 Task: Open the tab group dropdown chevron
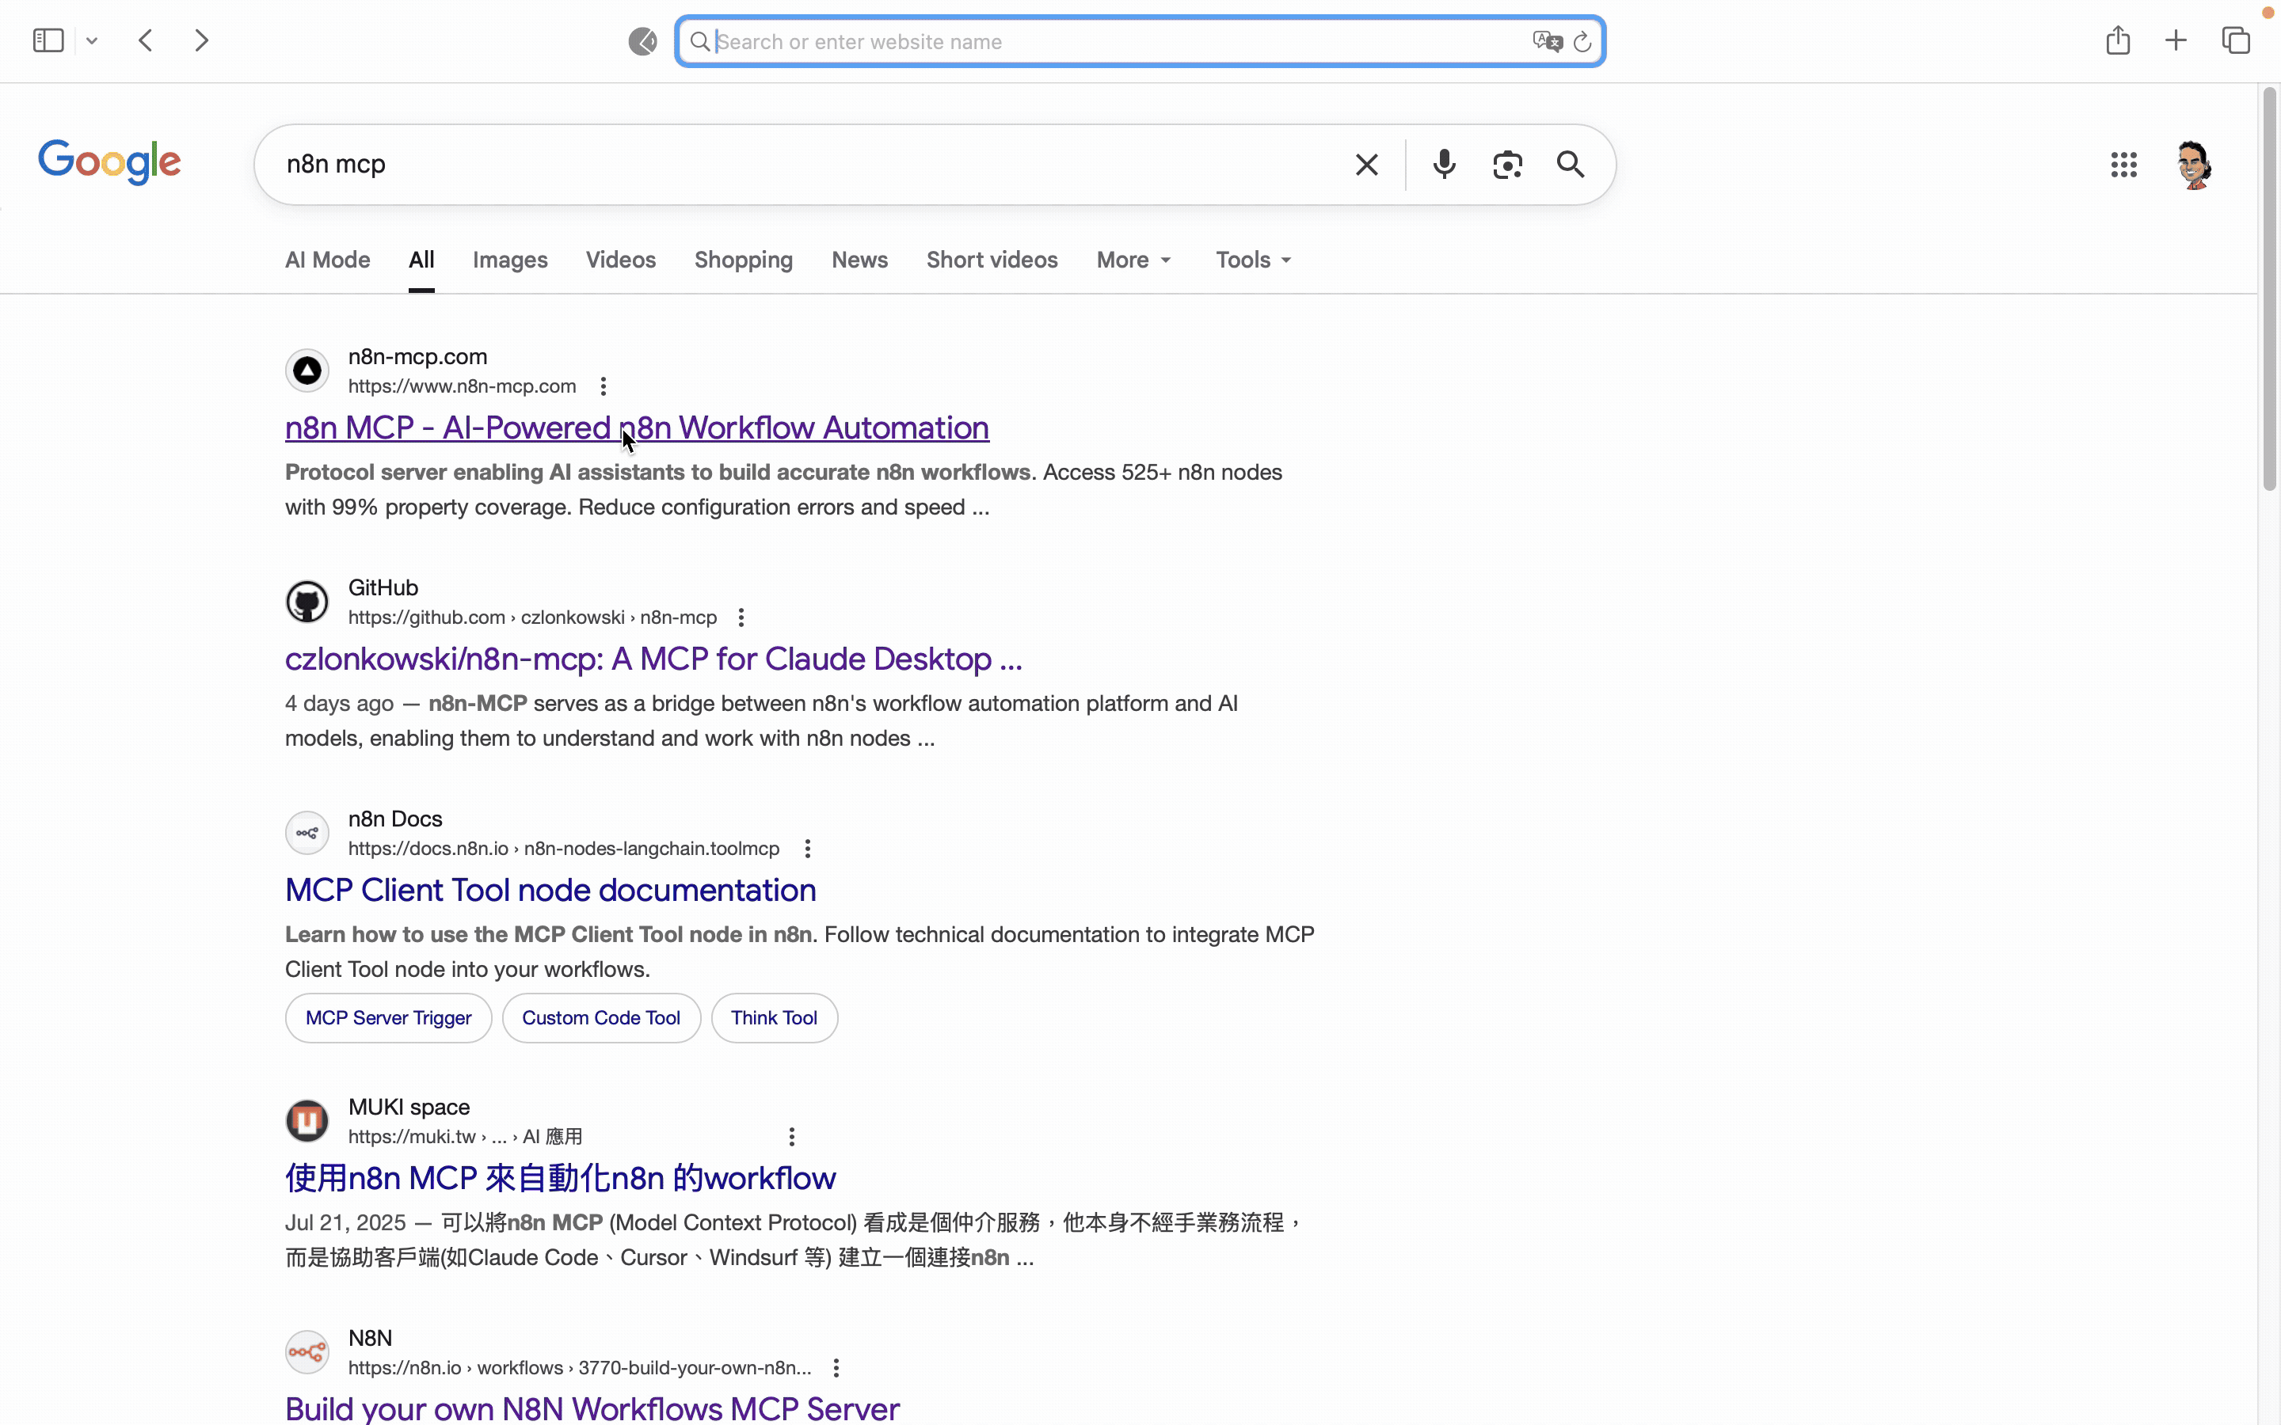[x=91, y=40]
